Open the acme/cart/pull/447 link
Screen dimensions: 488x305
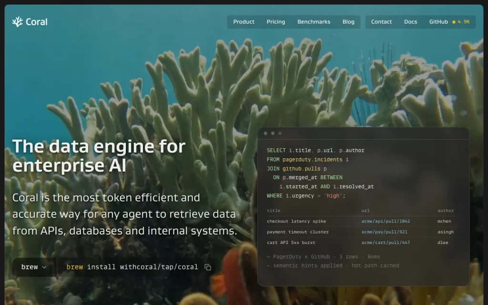(386, 243)
